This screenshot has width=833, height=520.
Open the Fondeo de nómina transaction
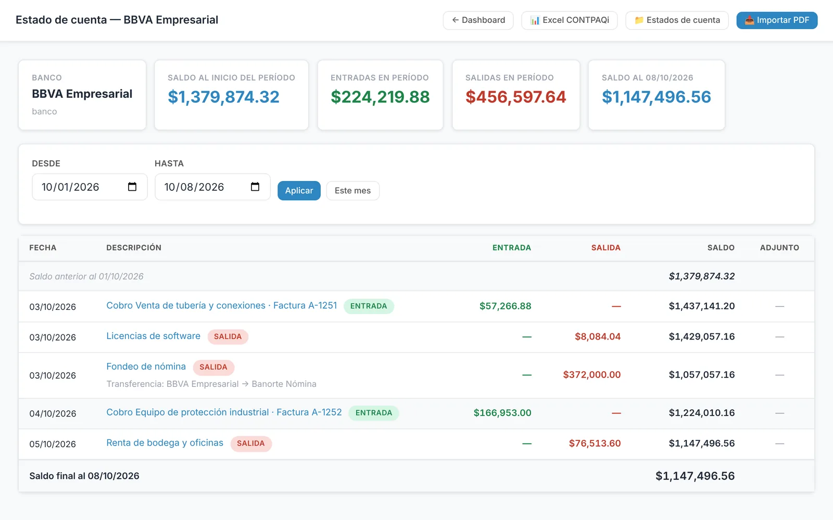(146, 367)
